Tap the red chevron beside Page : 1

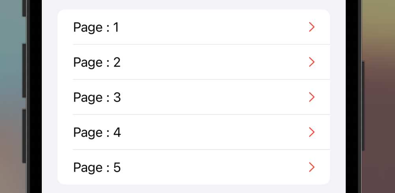[x=312, y=27]
